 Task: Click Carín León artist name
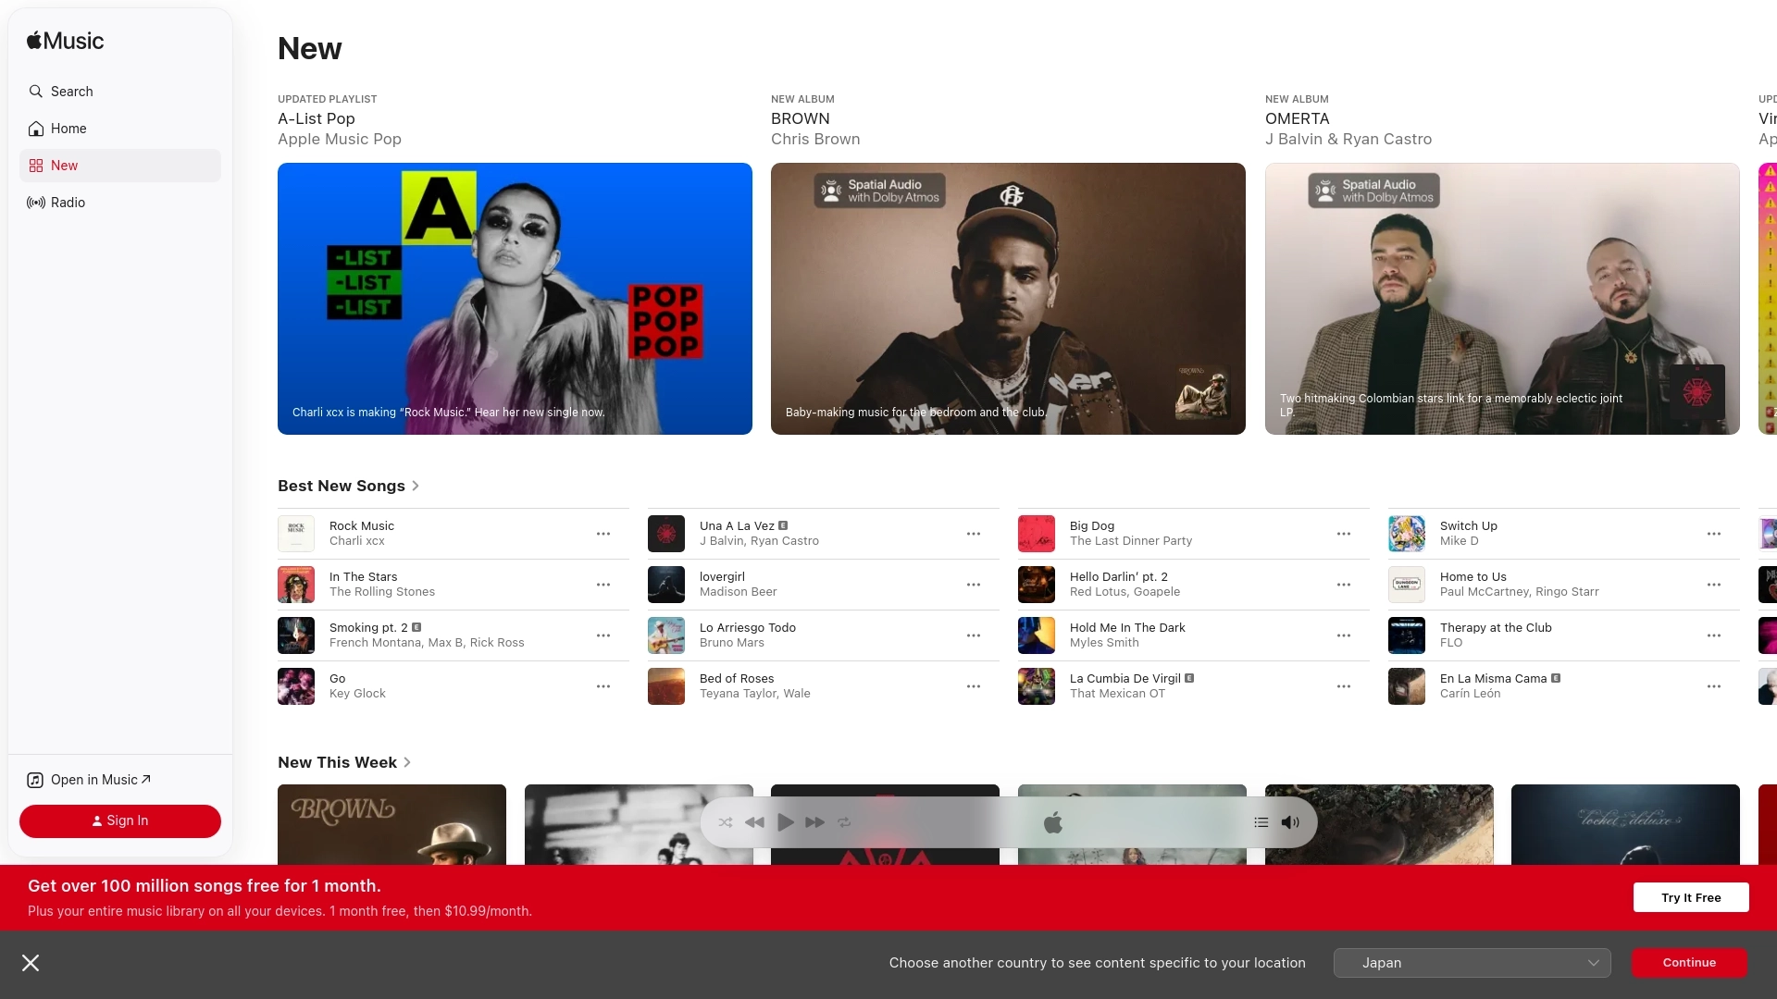(x=1470, y=694)
